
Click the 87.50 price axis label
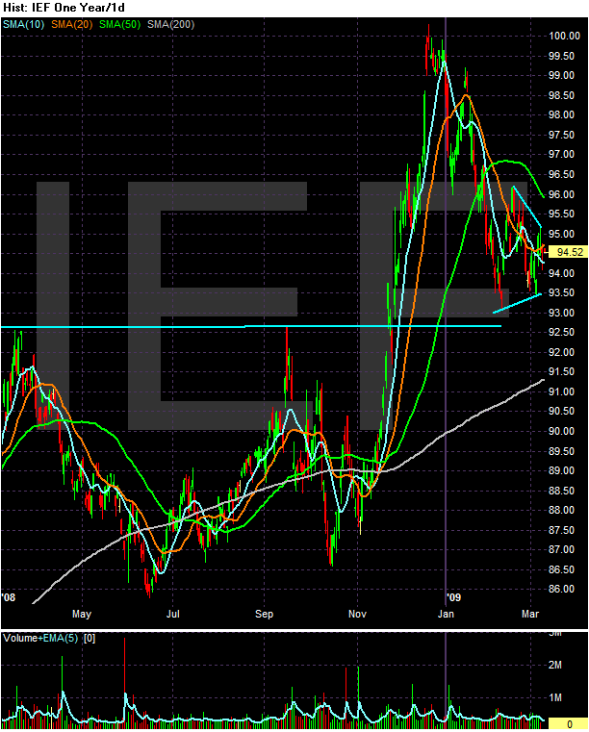(561, 530)
